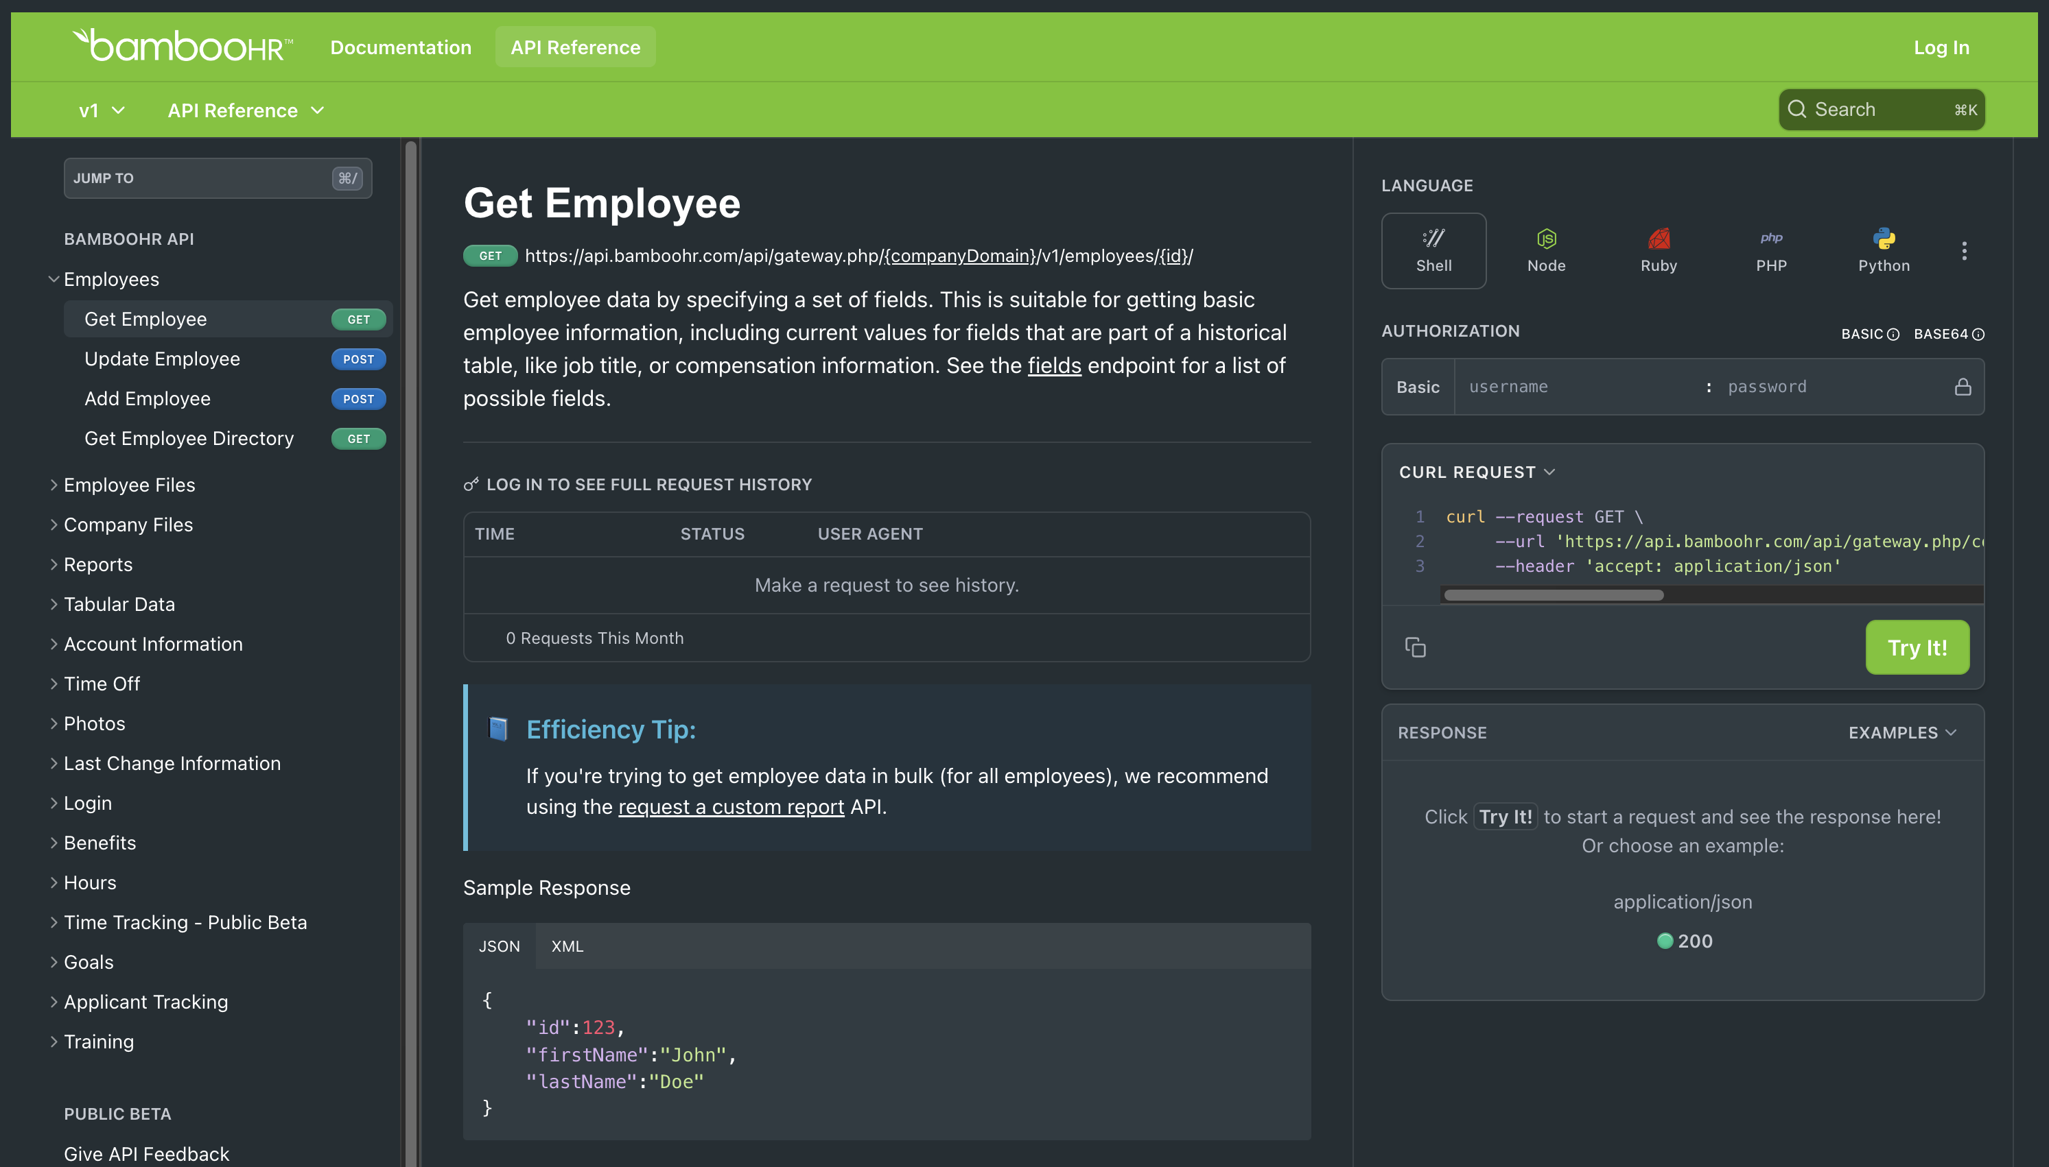Select the 200 response example
Viewport: 2049px width, 1167px height.
[1683, 941]
